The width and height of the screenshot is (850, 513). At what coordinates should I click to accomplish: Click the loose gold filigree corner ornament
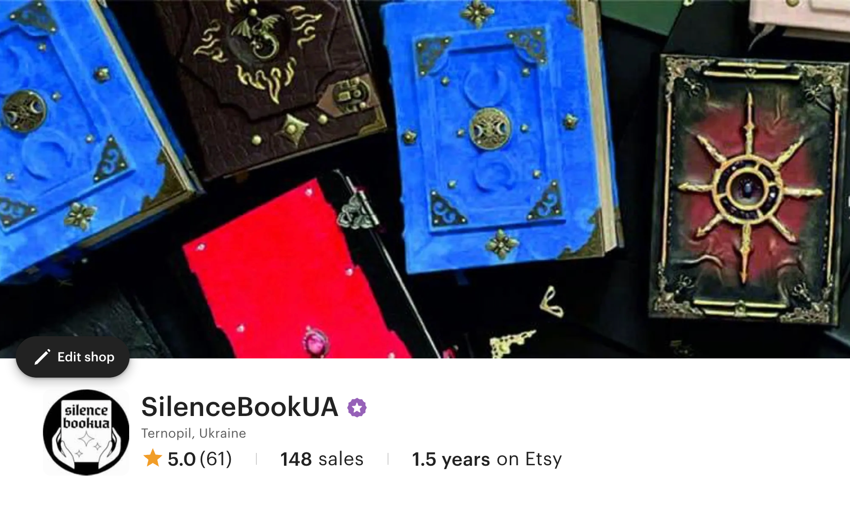(512, 342)
